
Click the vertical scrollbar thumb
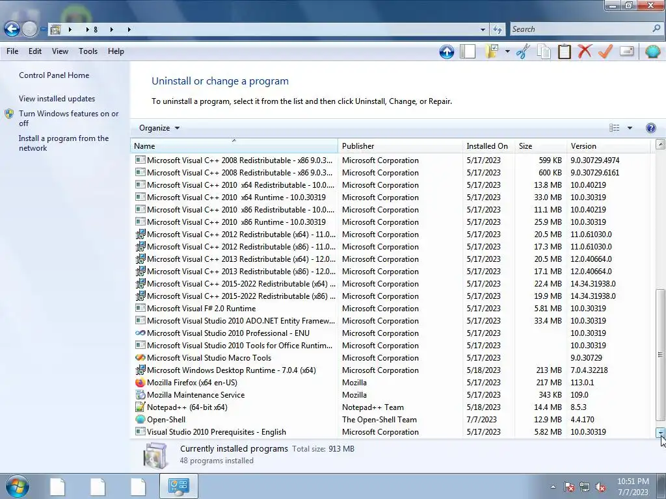(660, 355)
